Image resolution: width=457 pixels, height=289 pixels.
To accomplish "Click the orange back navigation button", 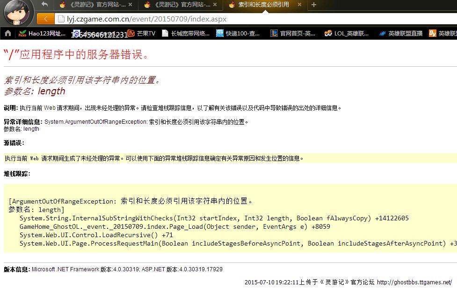I will tap(45, 19).
